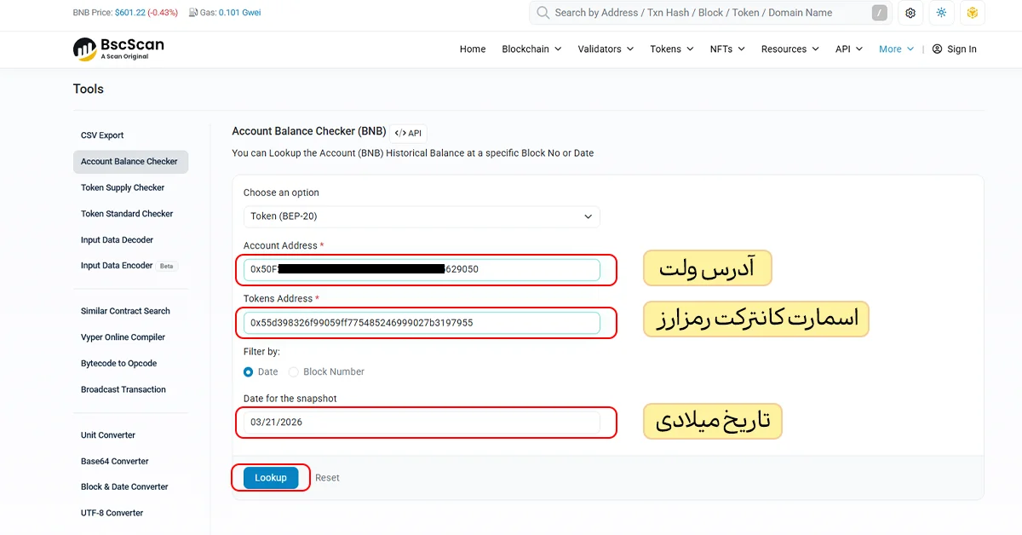
Task: Open Block & Date Converter
Action: pyautogui.click(x=124, y=487)
